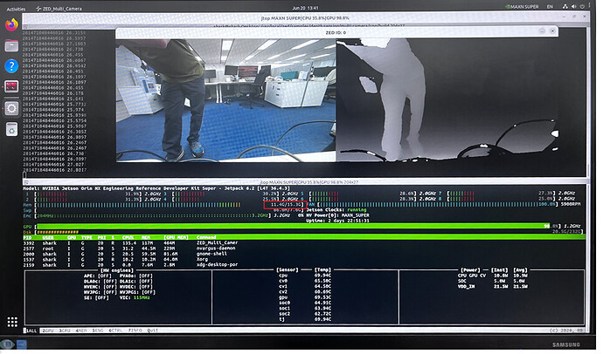The width and height of the screenshot is (603, 354).
Task: Click the Jetson Clocks: running status
Action: [336, 210]
